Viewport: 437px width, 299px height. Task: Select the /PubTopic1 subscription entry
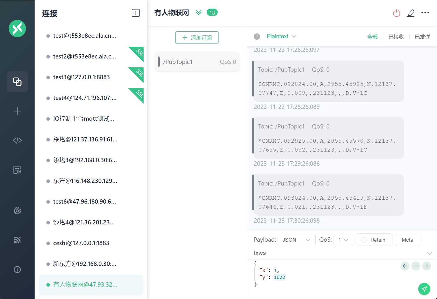click(x=197, y=62)
